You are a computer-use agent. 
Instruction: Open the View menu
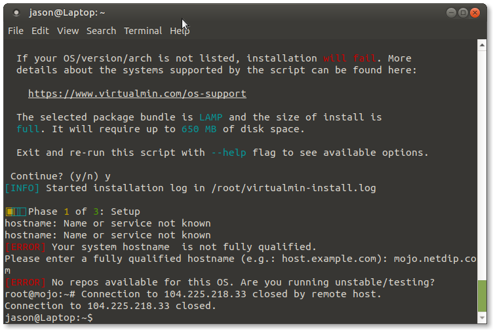click(x=68, y=31)
